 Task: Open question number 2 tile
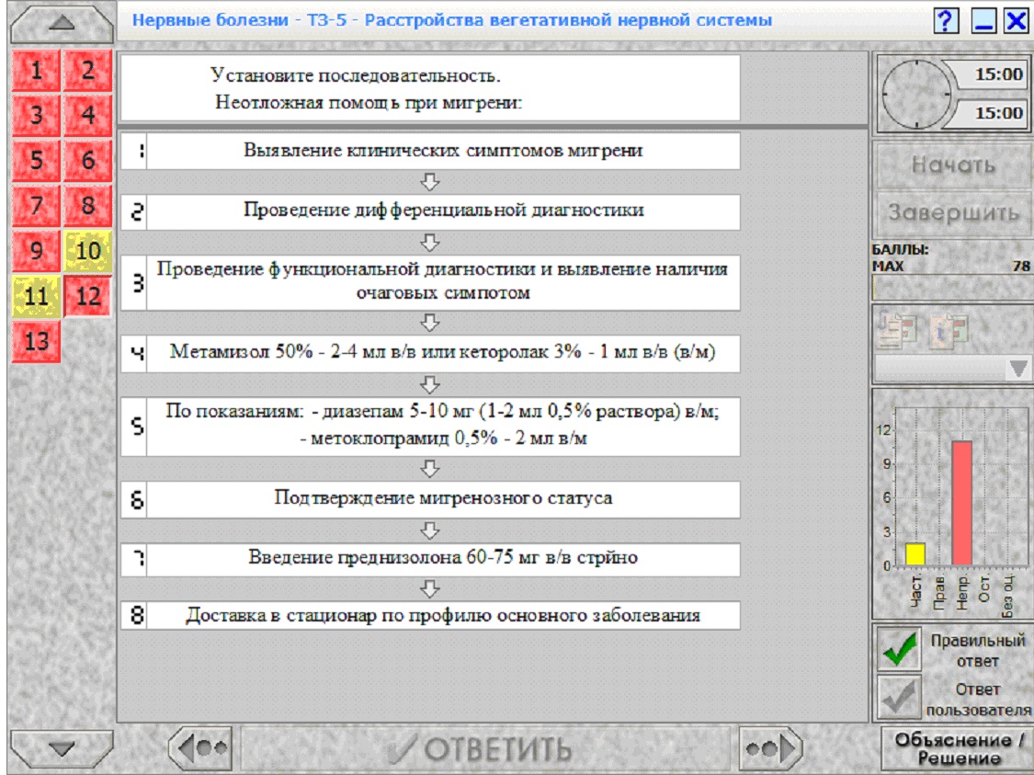[87, 70]
